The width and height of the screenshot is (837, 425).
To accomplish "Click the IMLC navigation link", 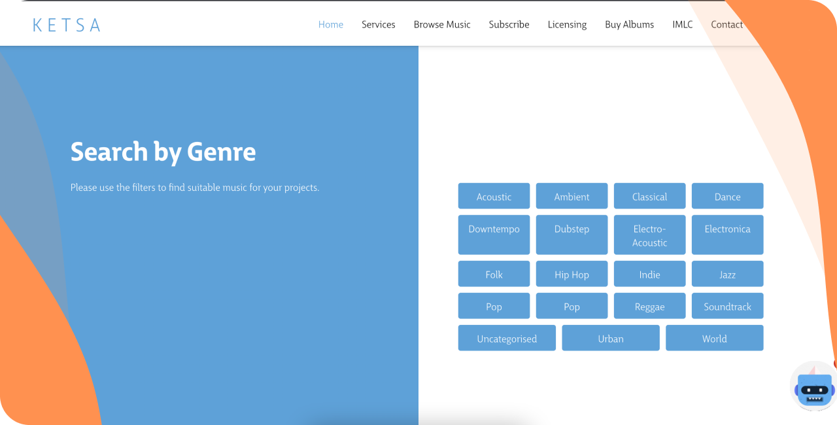I will coord(682,25).
